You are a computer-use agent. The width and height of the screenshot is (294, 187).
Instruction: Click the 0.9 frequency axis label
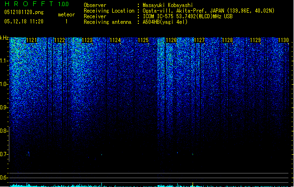tap(4, 108)
